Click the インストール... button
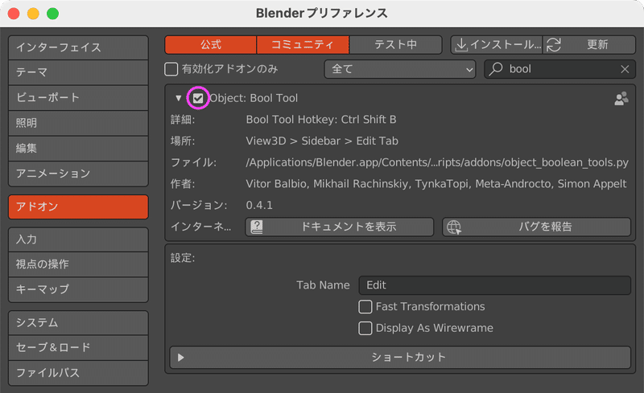 pos(497,45)
